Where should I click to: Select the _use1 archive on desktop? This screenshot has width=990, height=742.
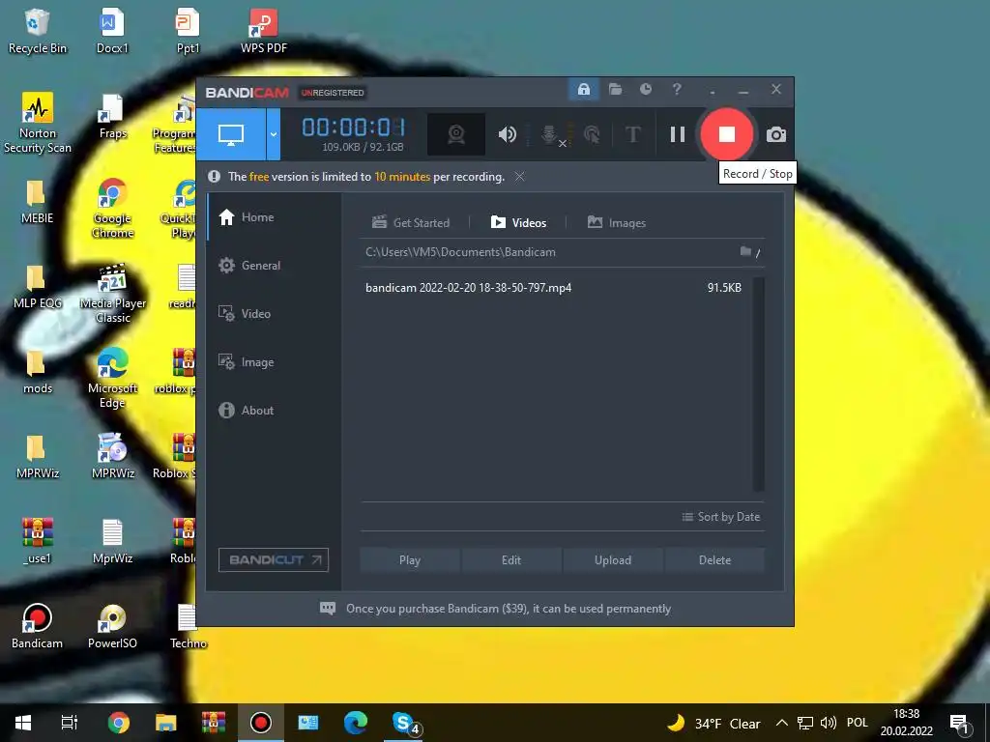click(x=38, y=541)
